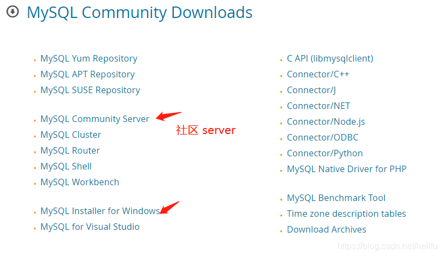Go to Connector/NET downloads
Image resolution: width=442 pixels, height=256 pixels.
pyautogui.click(x=318, y=106)
